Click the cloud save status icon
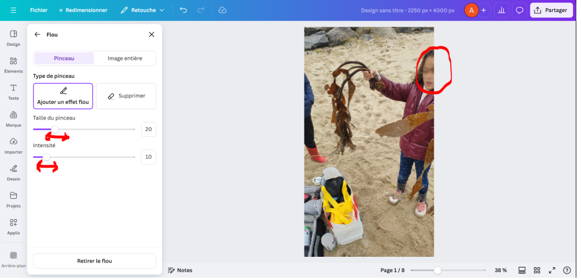The height and width of the screenshot is (280, 581). (223, 10)
